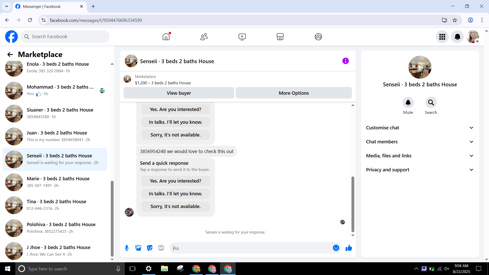This screenshot has height=275, width=489.
Task: Open conversation information purple icon
Action: (x=345, y=61)
